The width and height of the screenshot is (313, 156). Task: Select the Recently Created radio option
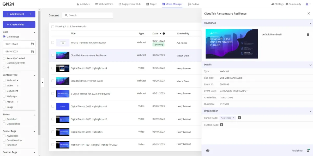pos(4,58)
